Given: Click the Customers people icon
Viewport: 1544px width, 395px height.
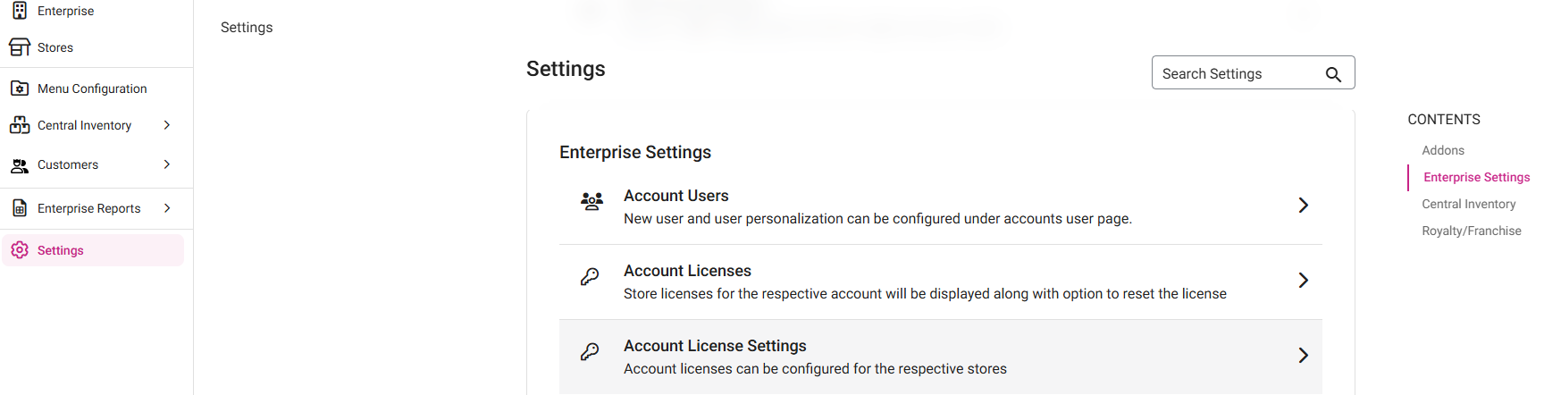Looking at the screenshot, I should 20,165.
